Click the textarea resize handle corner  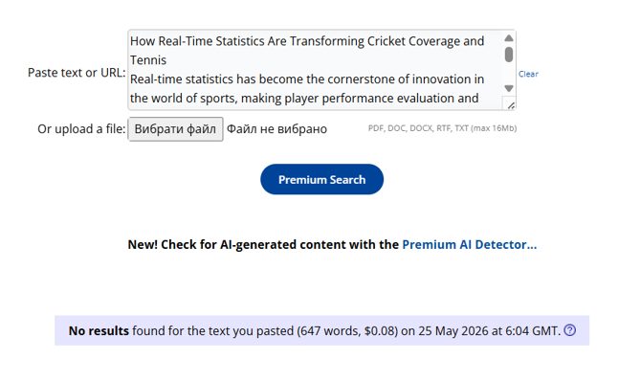tap(511, 105)
